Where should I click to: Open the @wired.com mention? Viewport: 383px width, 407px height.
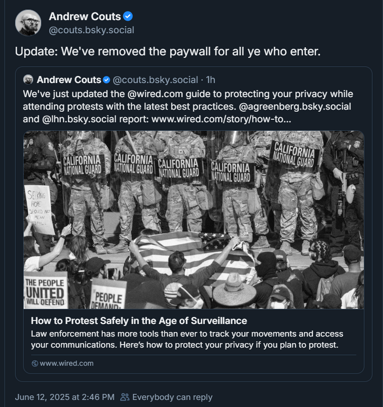[155, 94]
